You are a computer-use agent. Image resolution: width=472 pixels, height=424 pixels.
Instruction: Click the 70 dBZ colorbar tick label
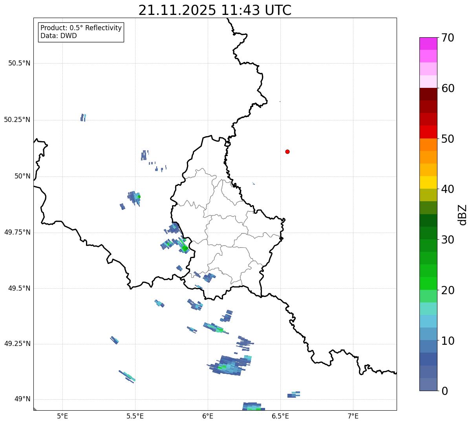pos(448,38)
